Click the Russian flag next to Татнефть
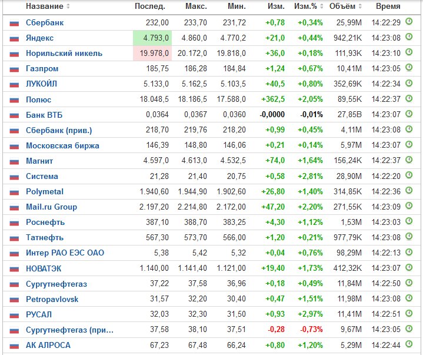This screenshot has height=355, width=423. point(14,238)
